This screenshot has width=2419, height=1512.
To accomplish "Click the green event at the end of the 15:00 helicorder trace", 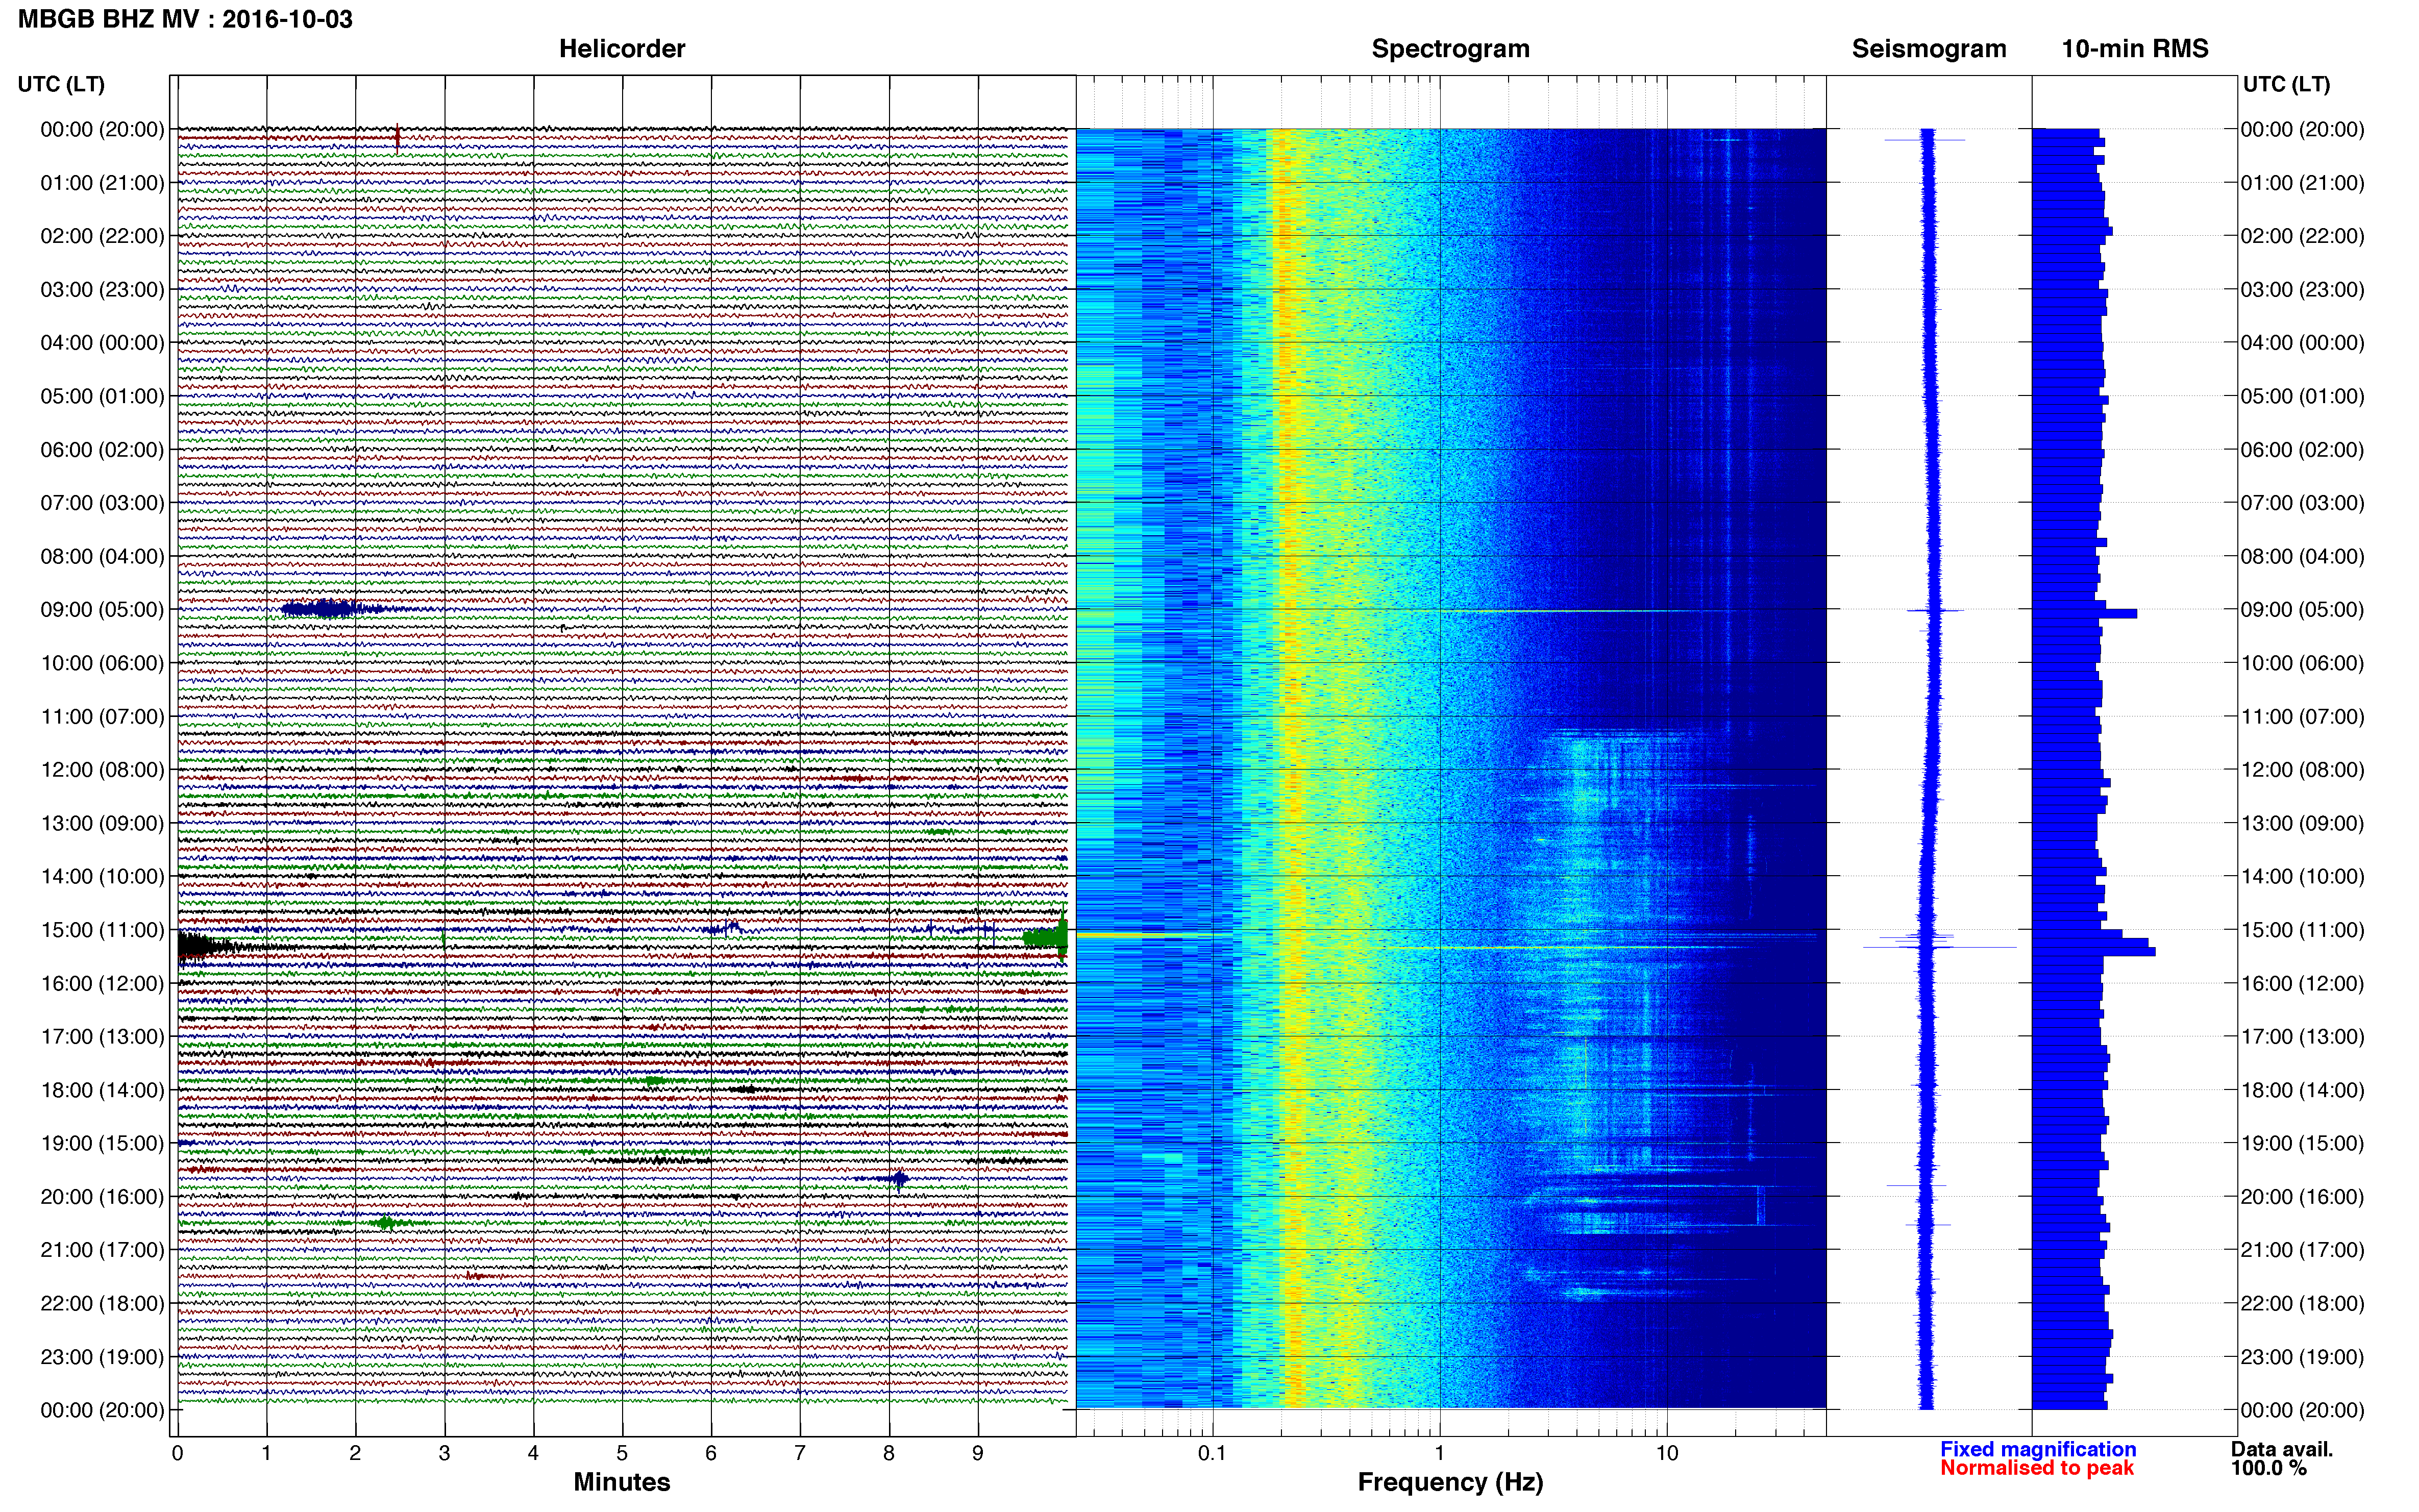I will [1046, 937].
